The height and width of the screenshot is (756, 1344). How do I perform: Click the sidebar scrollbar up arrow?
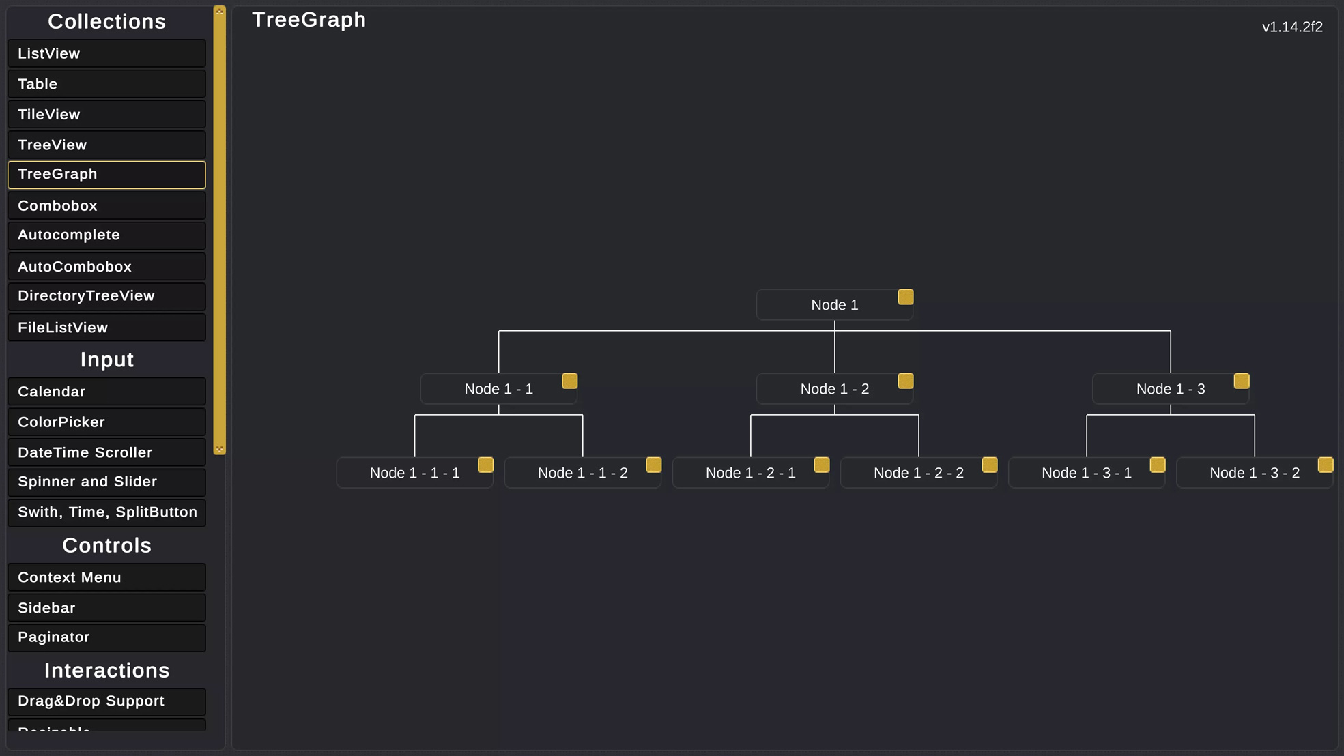coord(219,10)
